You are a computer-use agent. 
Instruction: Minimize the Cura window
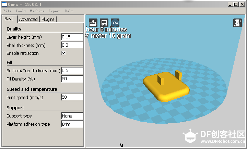click(x=230, y=4)
